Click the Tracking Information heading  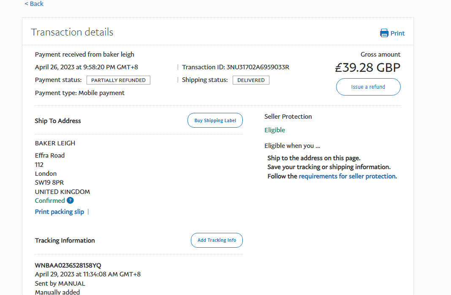(x=65, y=240)
